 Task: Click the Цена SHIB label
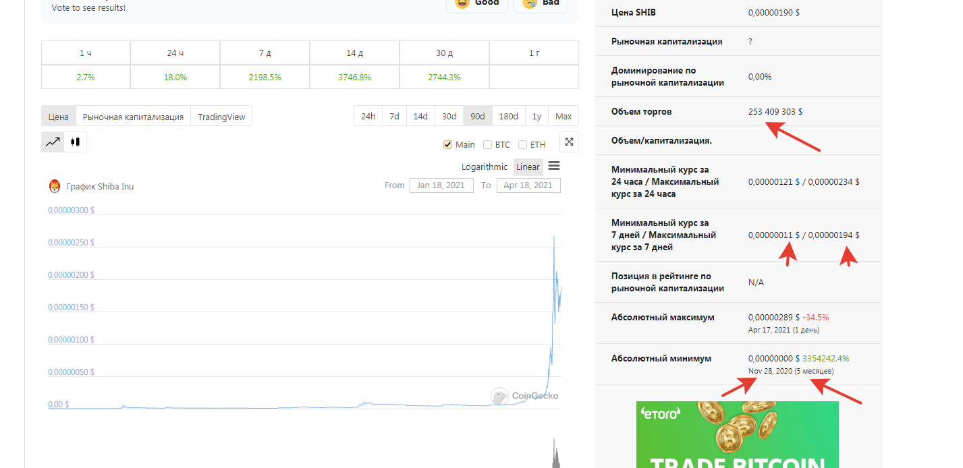point(633,12)
